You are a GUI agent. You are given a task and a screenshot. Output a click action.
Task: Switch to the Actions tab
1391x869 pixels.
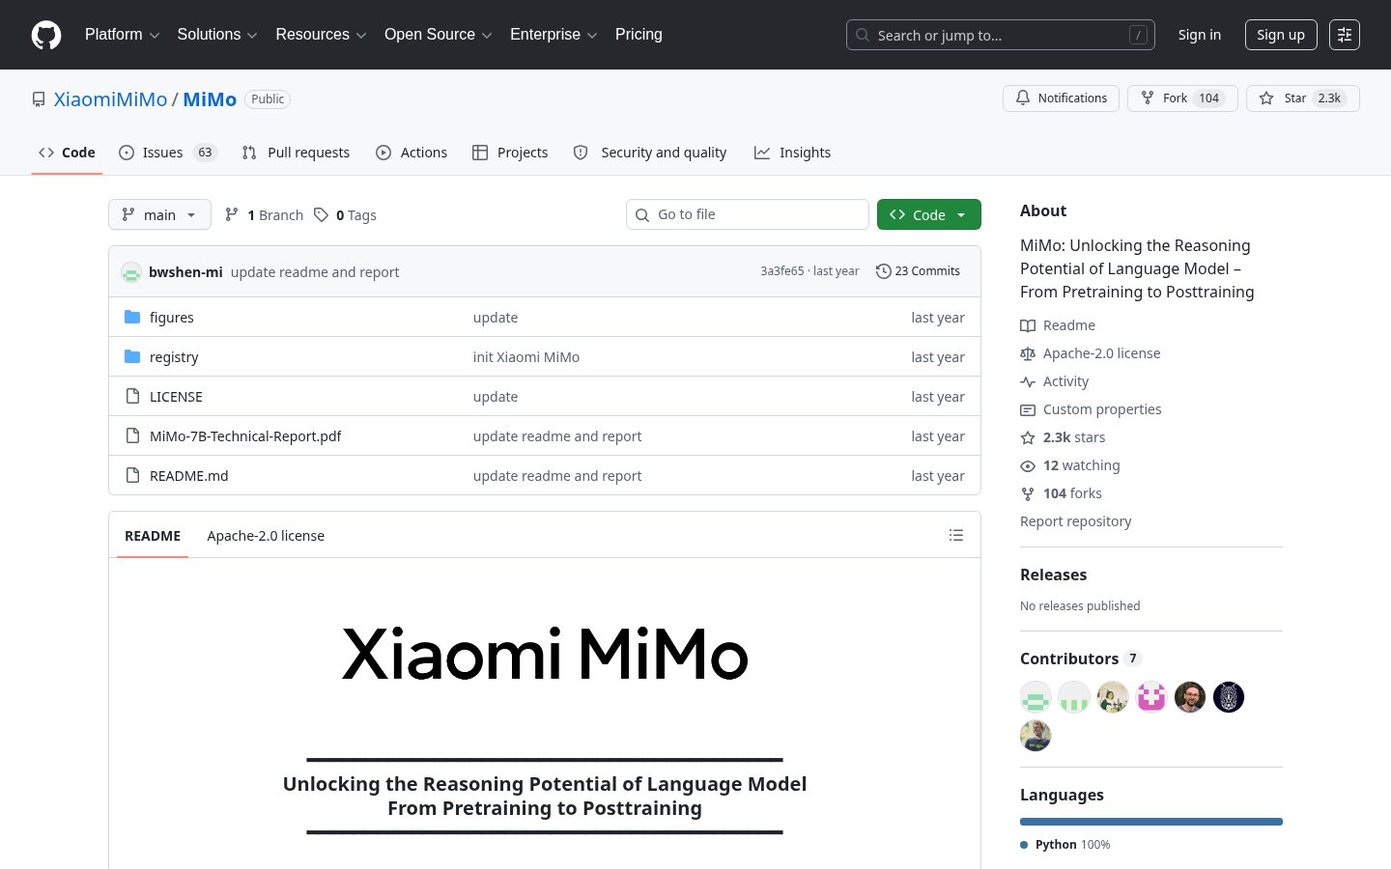tap(412, 153)
